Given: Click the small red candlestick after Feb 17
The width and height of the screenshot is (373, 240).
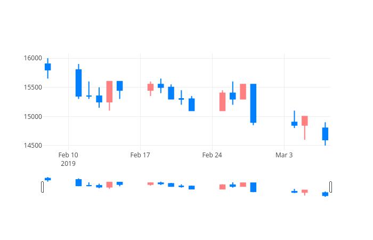Looking at the screenshot, I should 151,87.
